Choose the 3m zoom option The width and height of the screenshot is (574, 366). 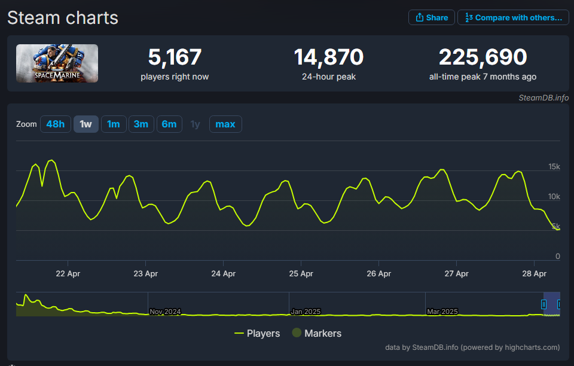click(141, 124)
